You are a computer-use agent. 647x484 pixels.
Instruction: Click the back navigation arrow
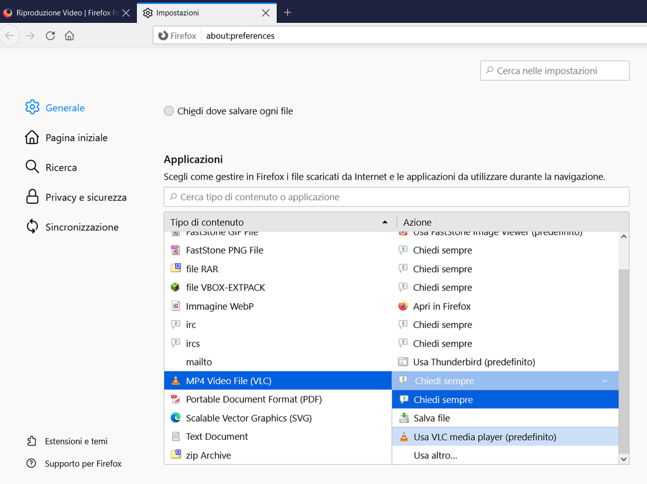10,36
